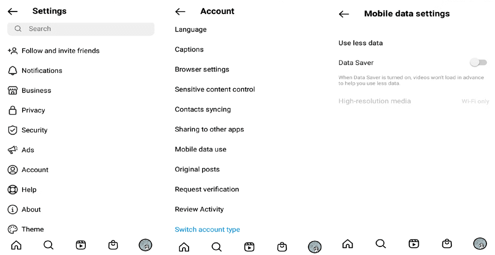Tap Reels icon in Settings screen bottom bar
Screen dimensions: 495x255
point(81,244)
